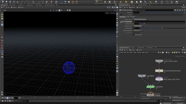Select the Torus shelf tool
This screenshot has width=186, height=104.
pyautogui.click(x=14, y=2)
